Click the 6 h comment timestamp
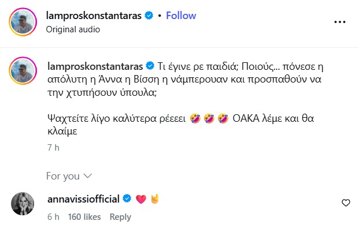The height and width of the screenshot is (232, 359). tap(53, 217)
